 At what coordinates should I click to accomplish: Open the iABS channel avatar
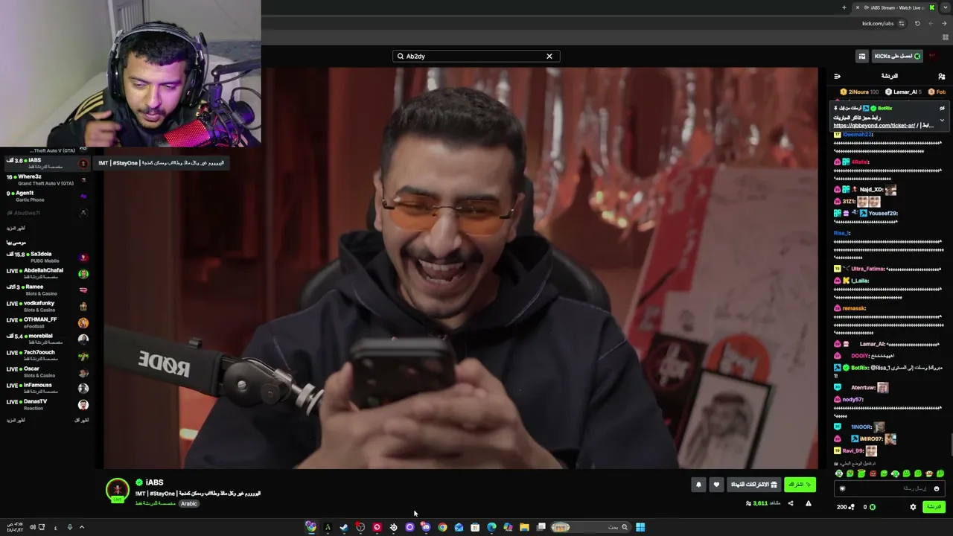point(117,490)
